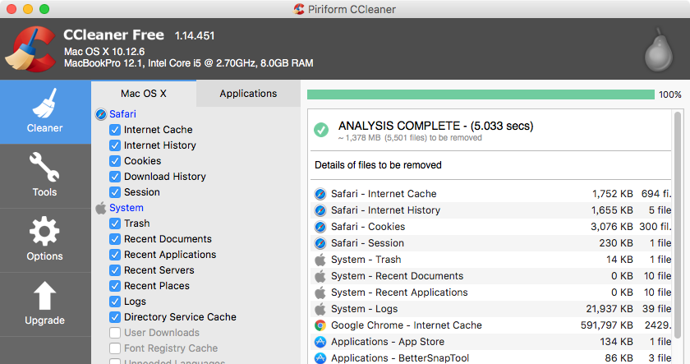Select 'System - Recent Documents' result text
This screenshot has height=364, width=690.
point(398,276)
